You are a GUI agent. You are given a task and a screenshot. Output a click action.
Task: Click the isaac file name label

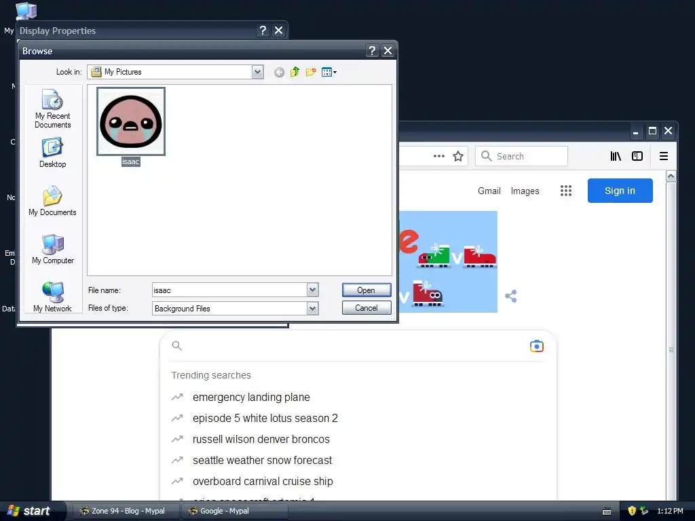(x=131, y=161)
